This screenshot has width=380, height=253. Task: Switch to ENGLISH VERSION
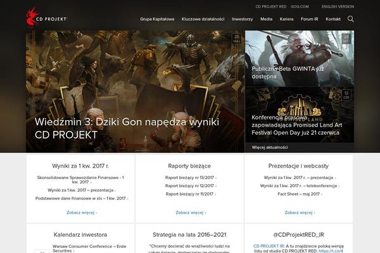pyautogui.click(x=338, y=6)
